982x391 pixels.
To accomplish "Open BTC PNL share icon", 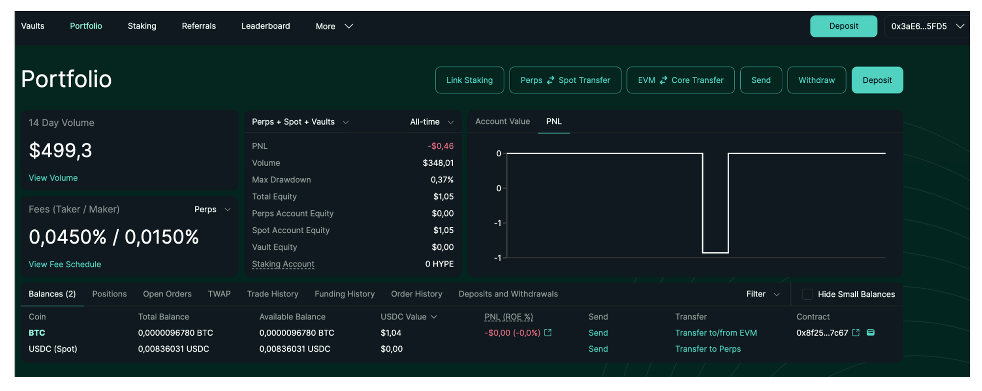I will pos(548,333).
